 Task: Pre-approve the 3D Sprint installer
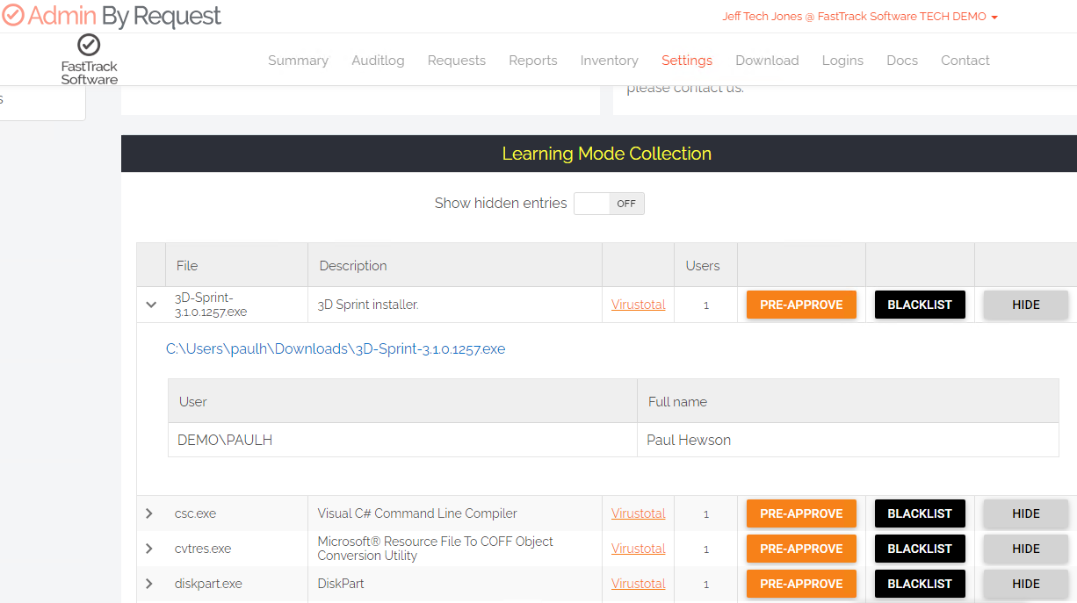click(801, 305)
